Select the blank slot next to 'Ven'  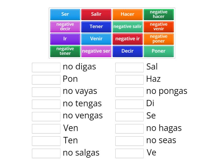[x=46, y=129]
